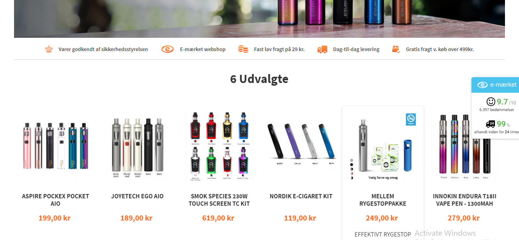Viewport: 519px width, 240px height.
Task: Click the 619,00 kr price of SMOK Species
Action: click(x=218, y=218)
